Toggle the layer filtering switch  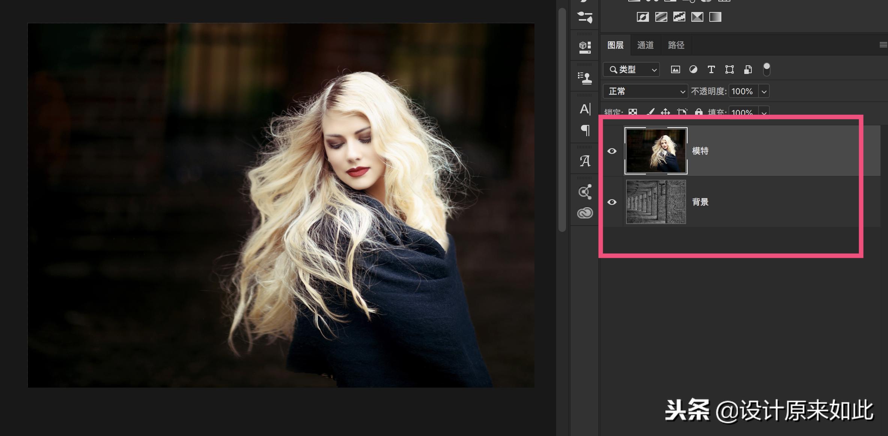point(766,69)
